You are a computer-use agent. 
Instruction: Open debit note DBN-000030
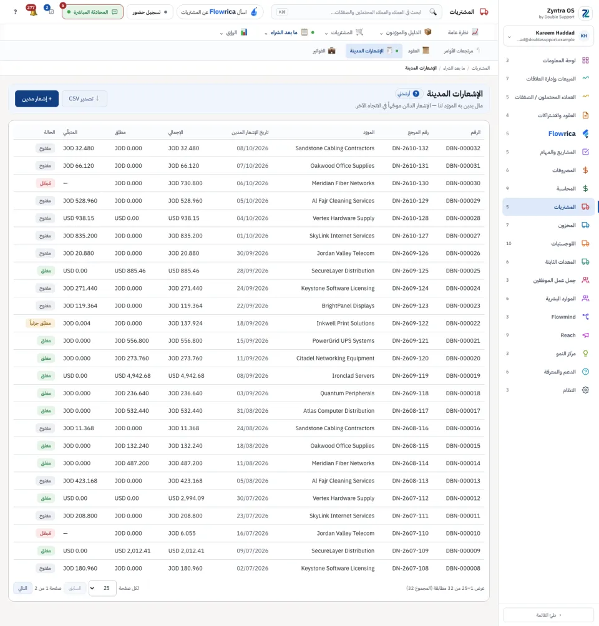pos(463,183)
